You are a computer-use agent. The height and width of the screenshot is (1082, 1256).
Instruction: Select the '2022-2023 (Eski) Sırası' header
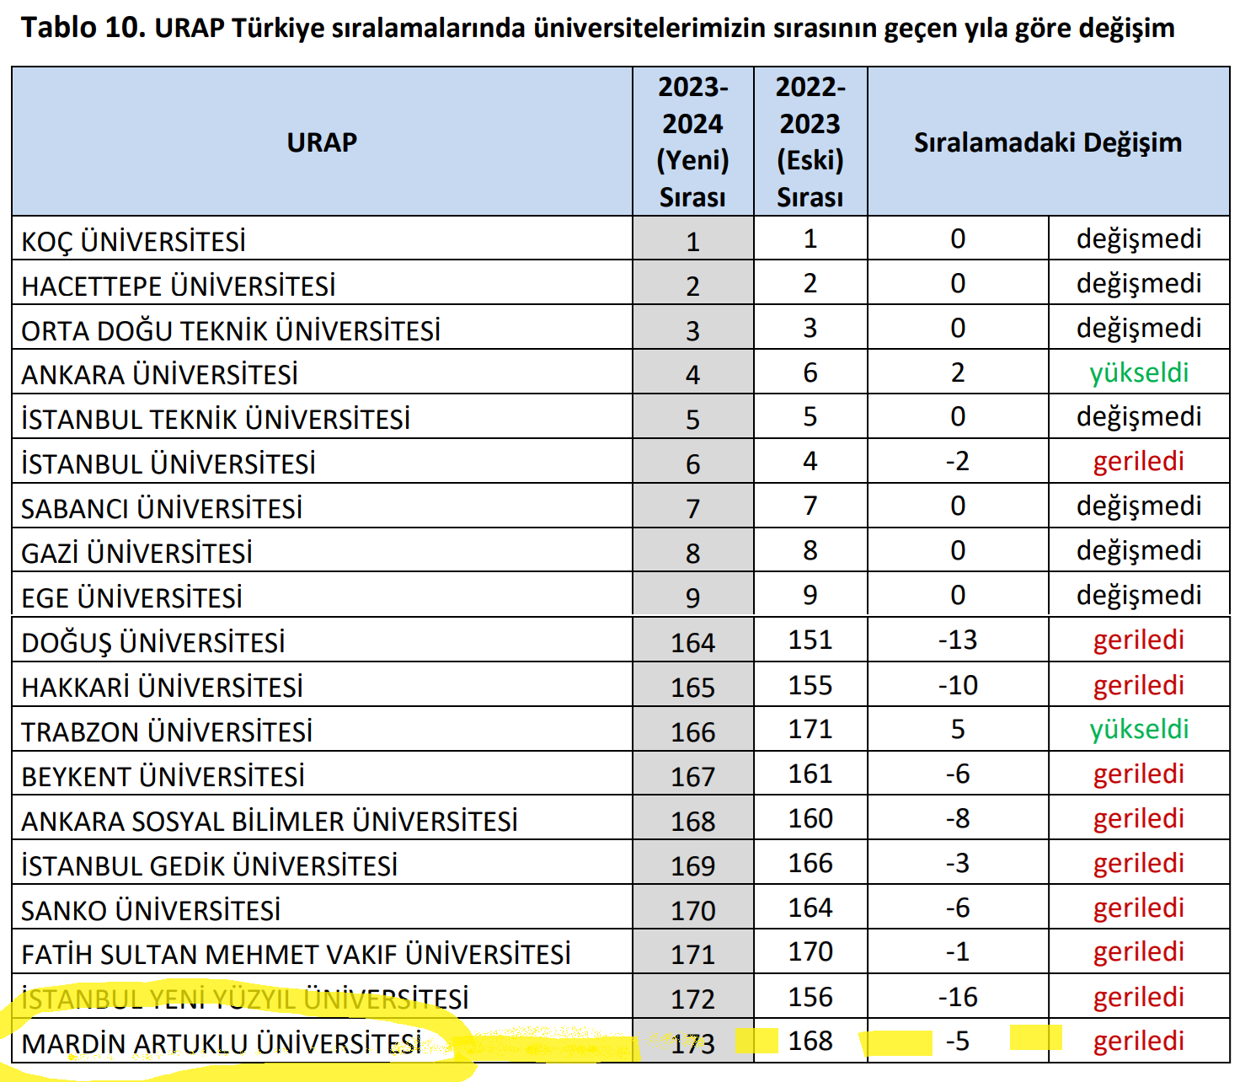[810, 142]
